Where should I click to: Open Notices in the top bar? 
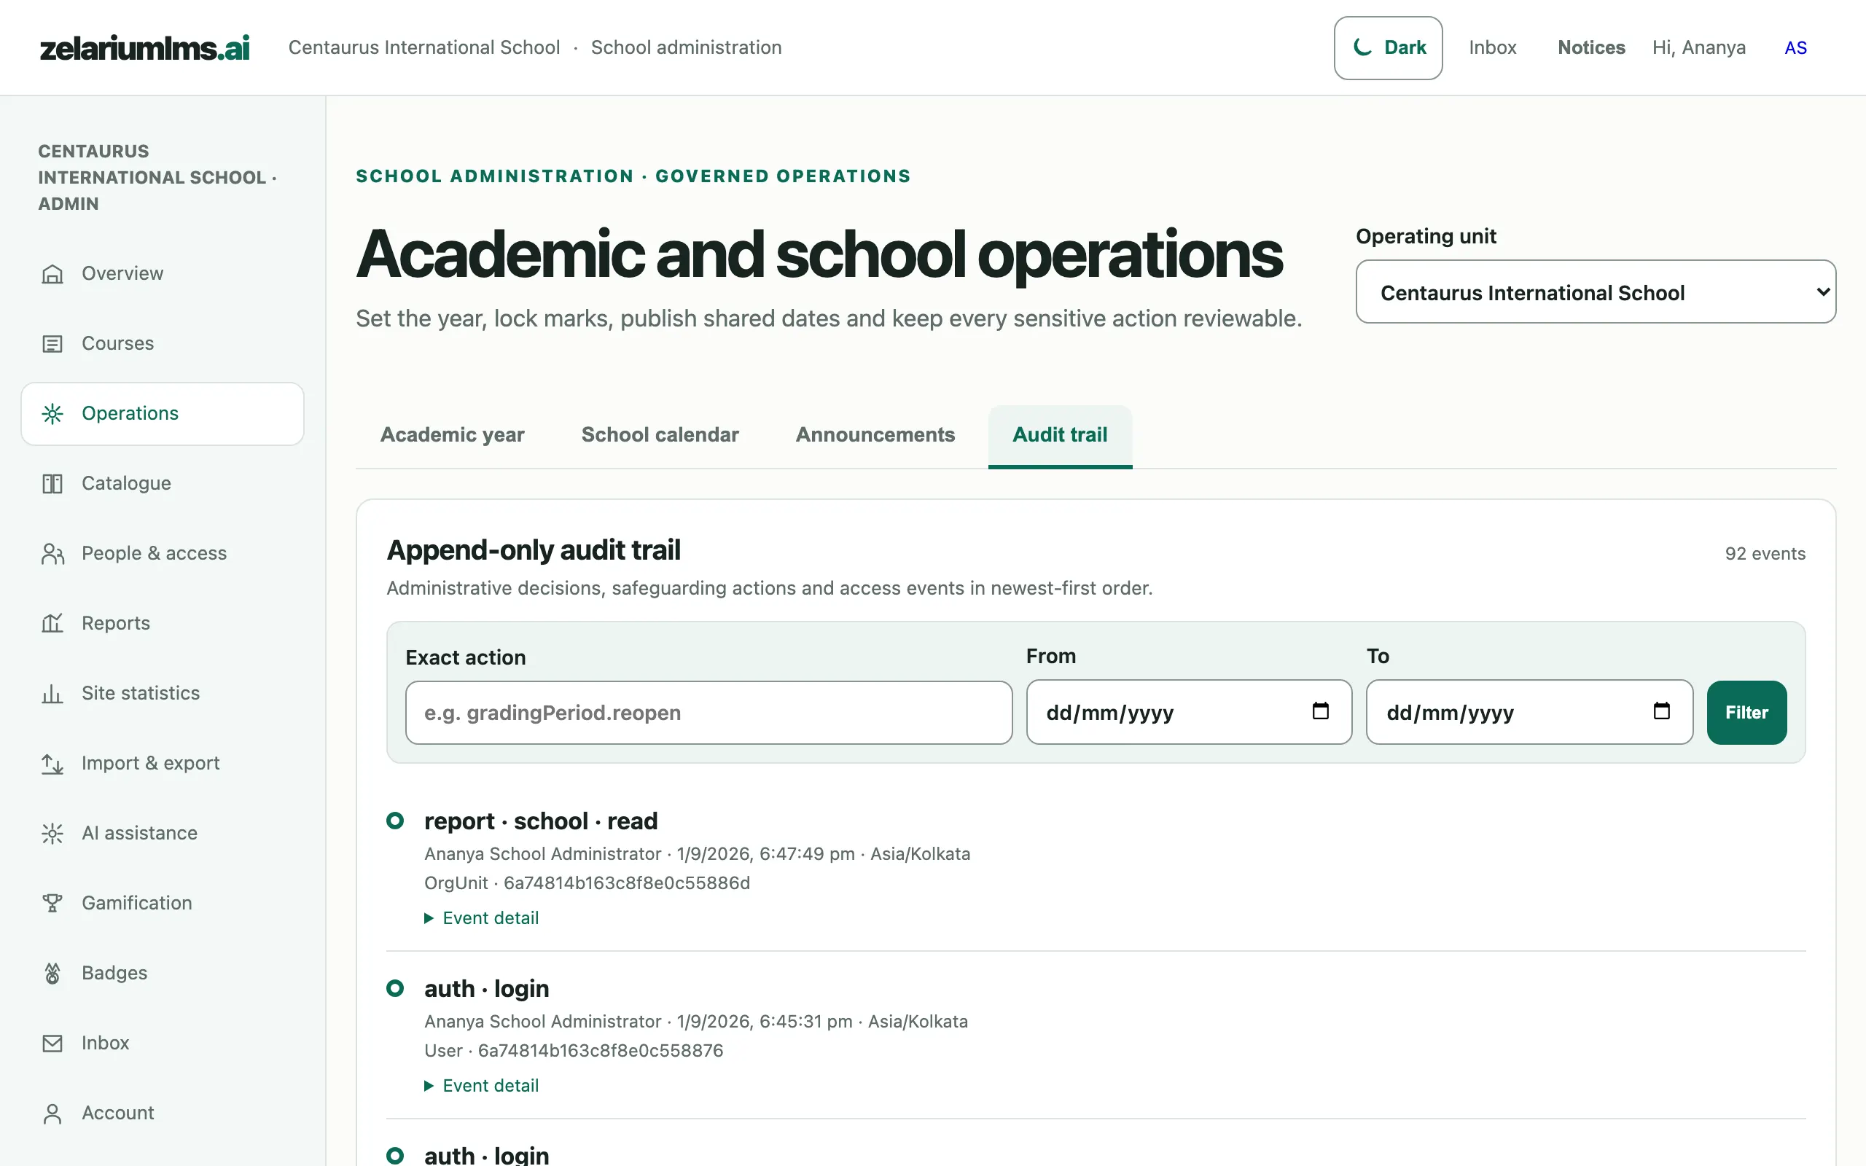pyautogui.click(x=1590, y=48)
